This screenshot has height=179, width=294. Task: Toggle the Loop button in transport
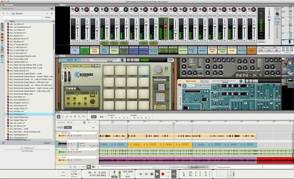click(x=173, y=173)
